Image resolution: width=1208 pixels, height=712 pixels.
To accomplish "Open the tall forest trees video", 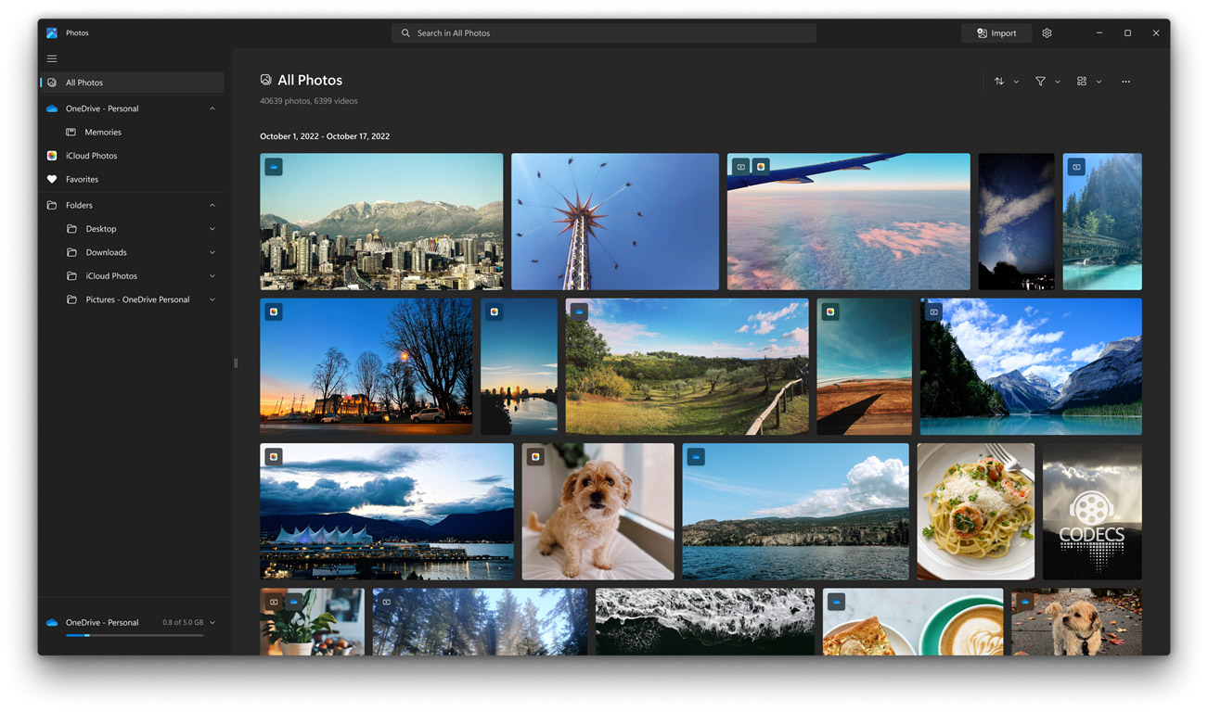I will tap(480, 621).
